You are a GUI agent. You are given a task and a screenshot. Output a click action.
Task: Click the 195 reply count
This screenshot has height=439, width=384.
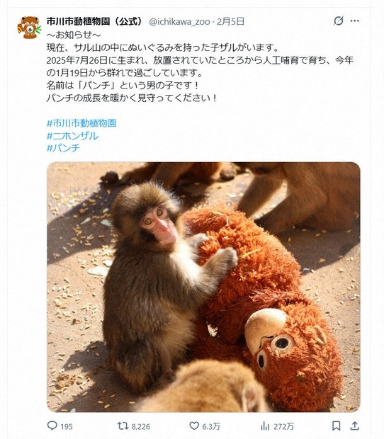pos(67,427)
